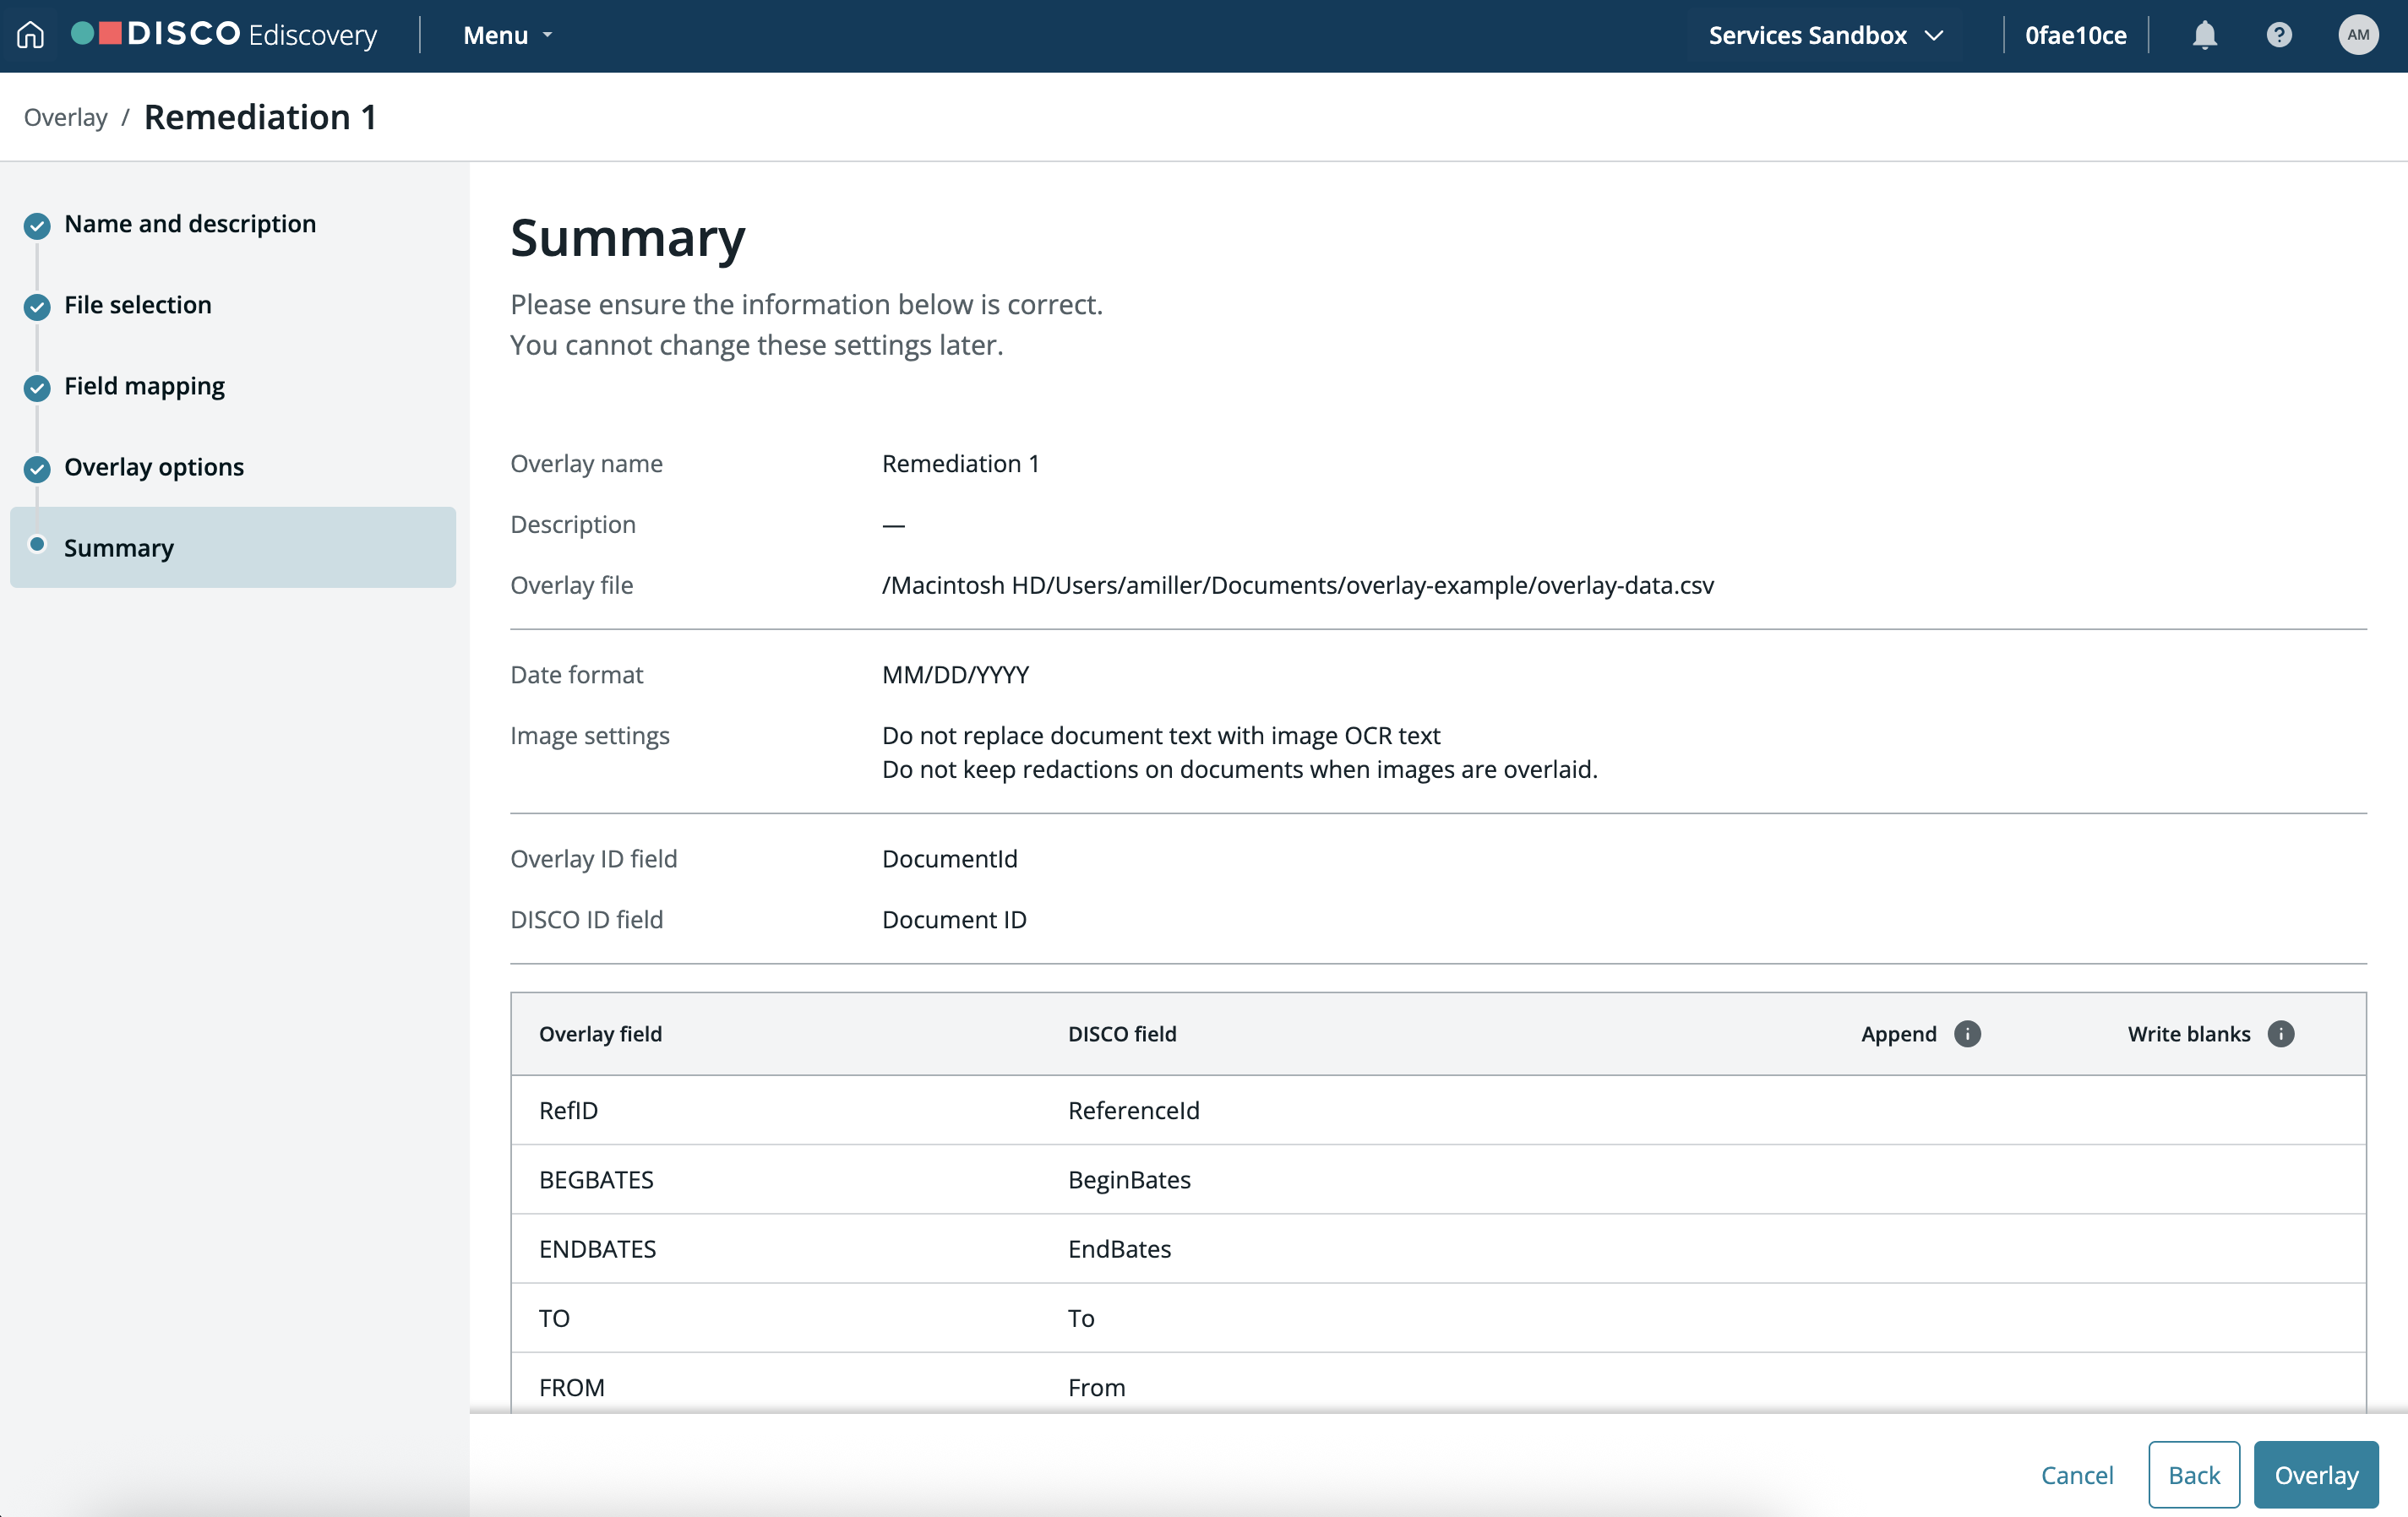Open the Overlay options step
Viewport: 2408px width, 1517px height.
click(x=154, y=467)
